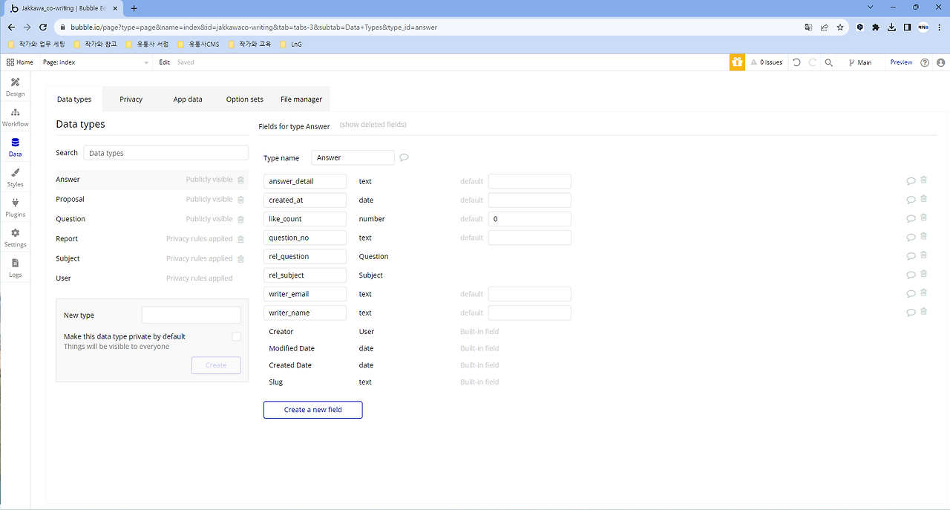Delete the Answer data type with trash icon
This screenshot has width=950, height=510.
[x=240, y=180]
